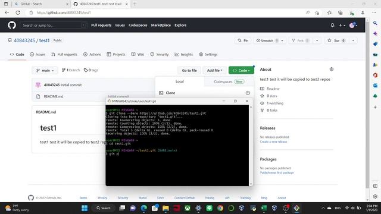
Task: Click README.md file icon row
Action: (38, 96)
